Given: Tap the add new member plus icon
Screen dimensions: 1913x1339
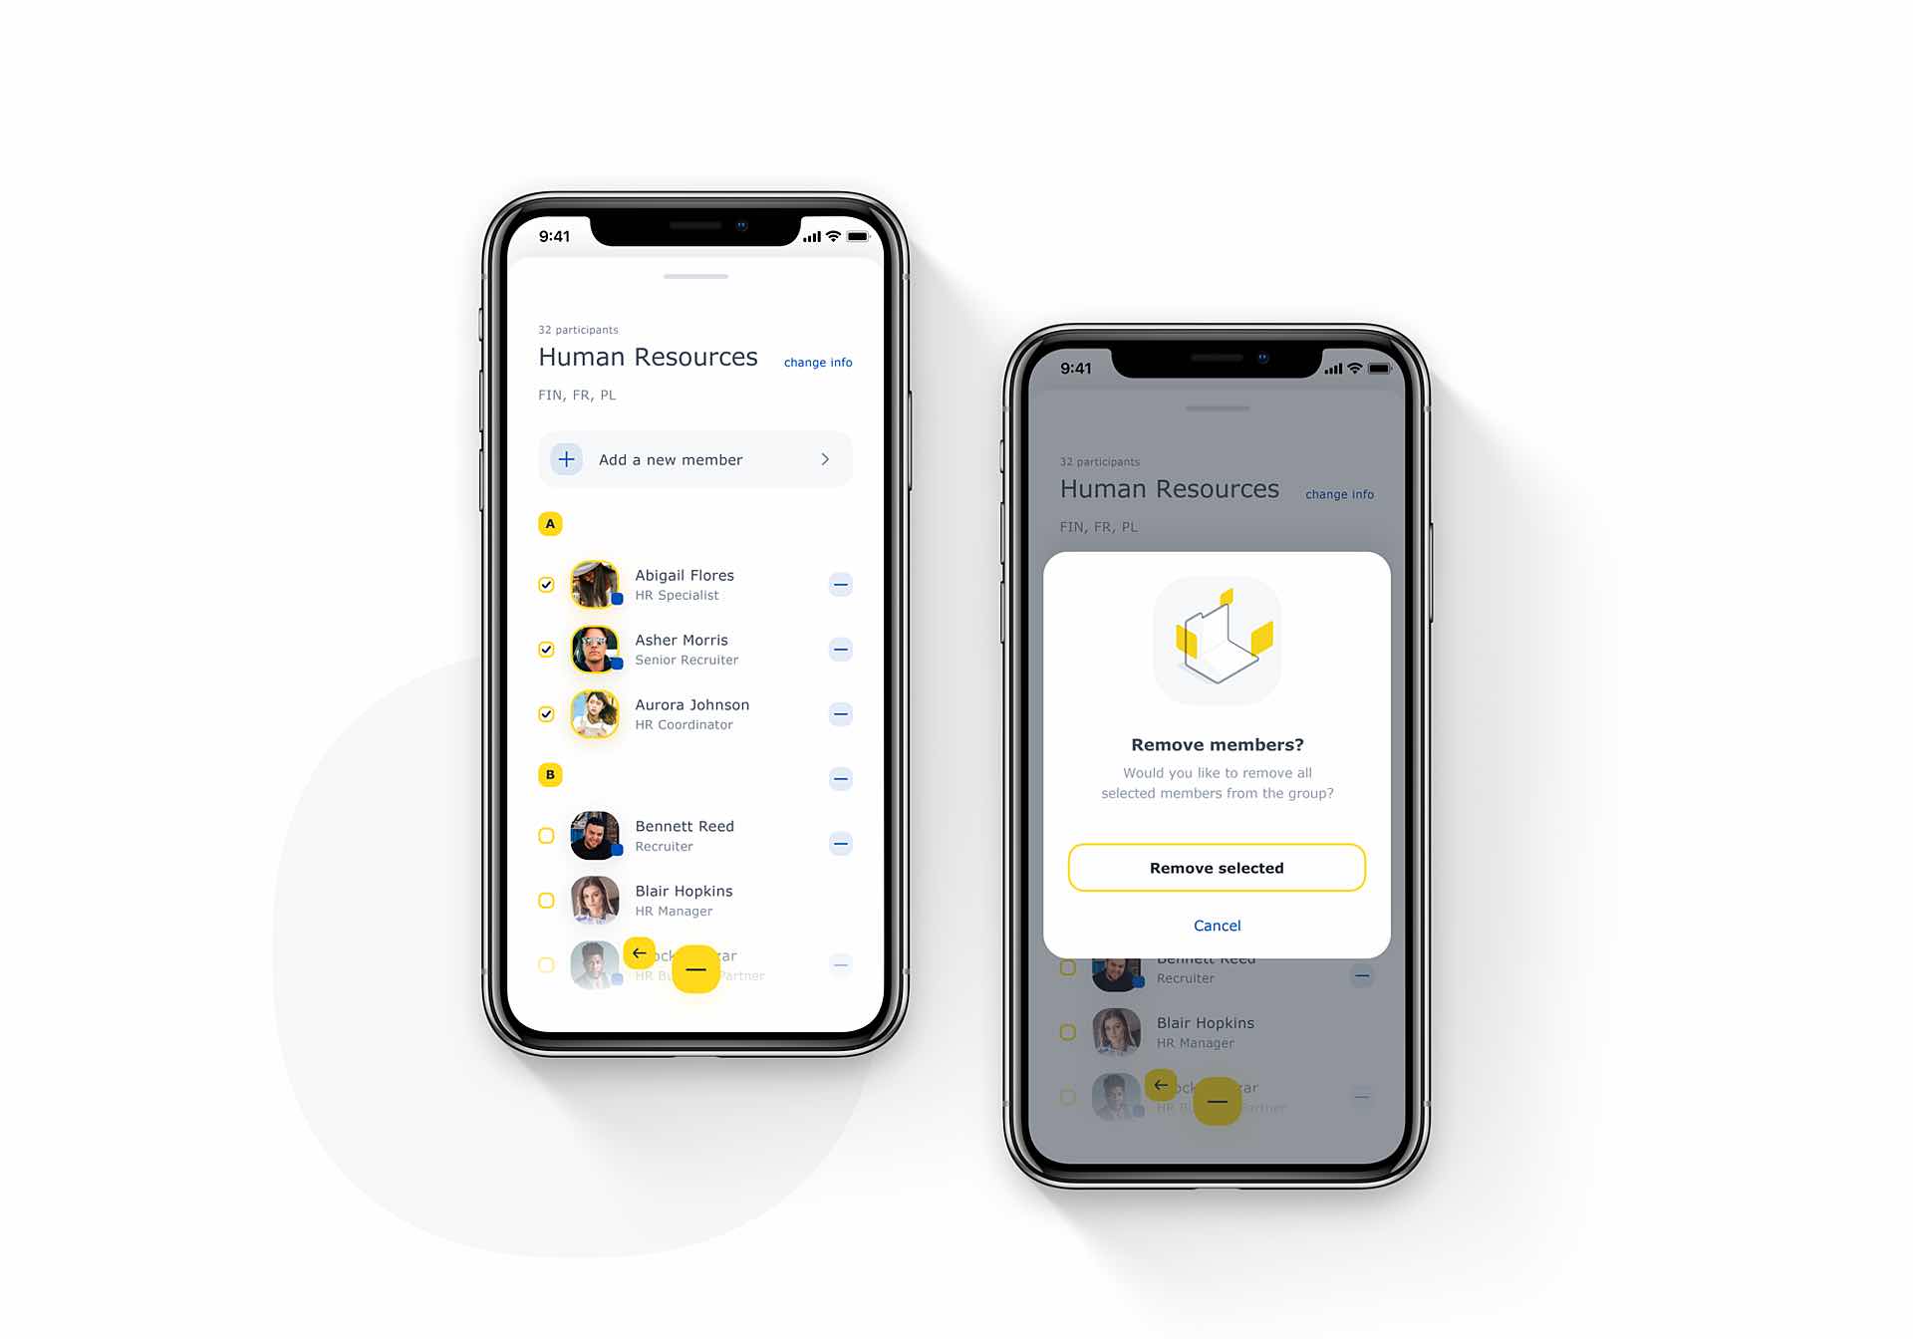Looking at the screenshot, I should 566,459.
